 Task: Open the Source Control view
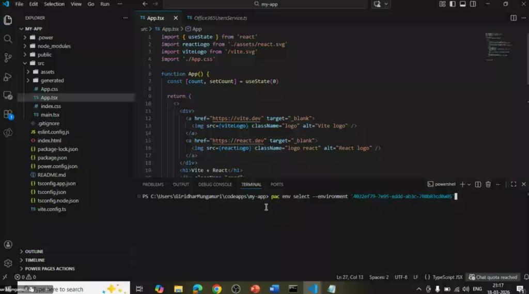[x=8, y=58]
